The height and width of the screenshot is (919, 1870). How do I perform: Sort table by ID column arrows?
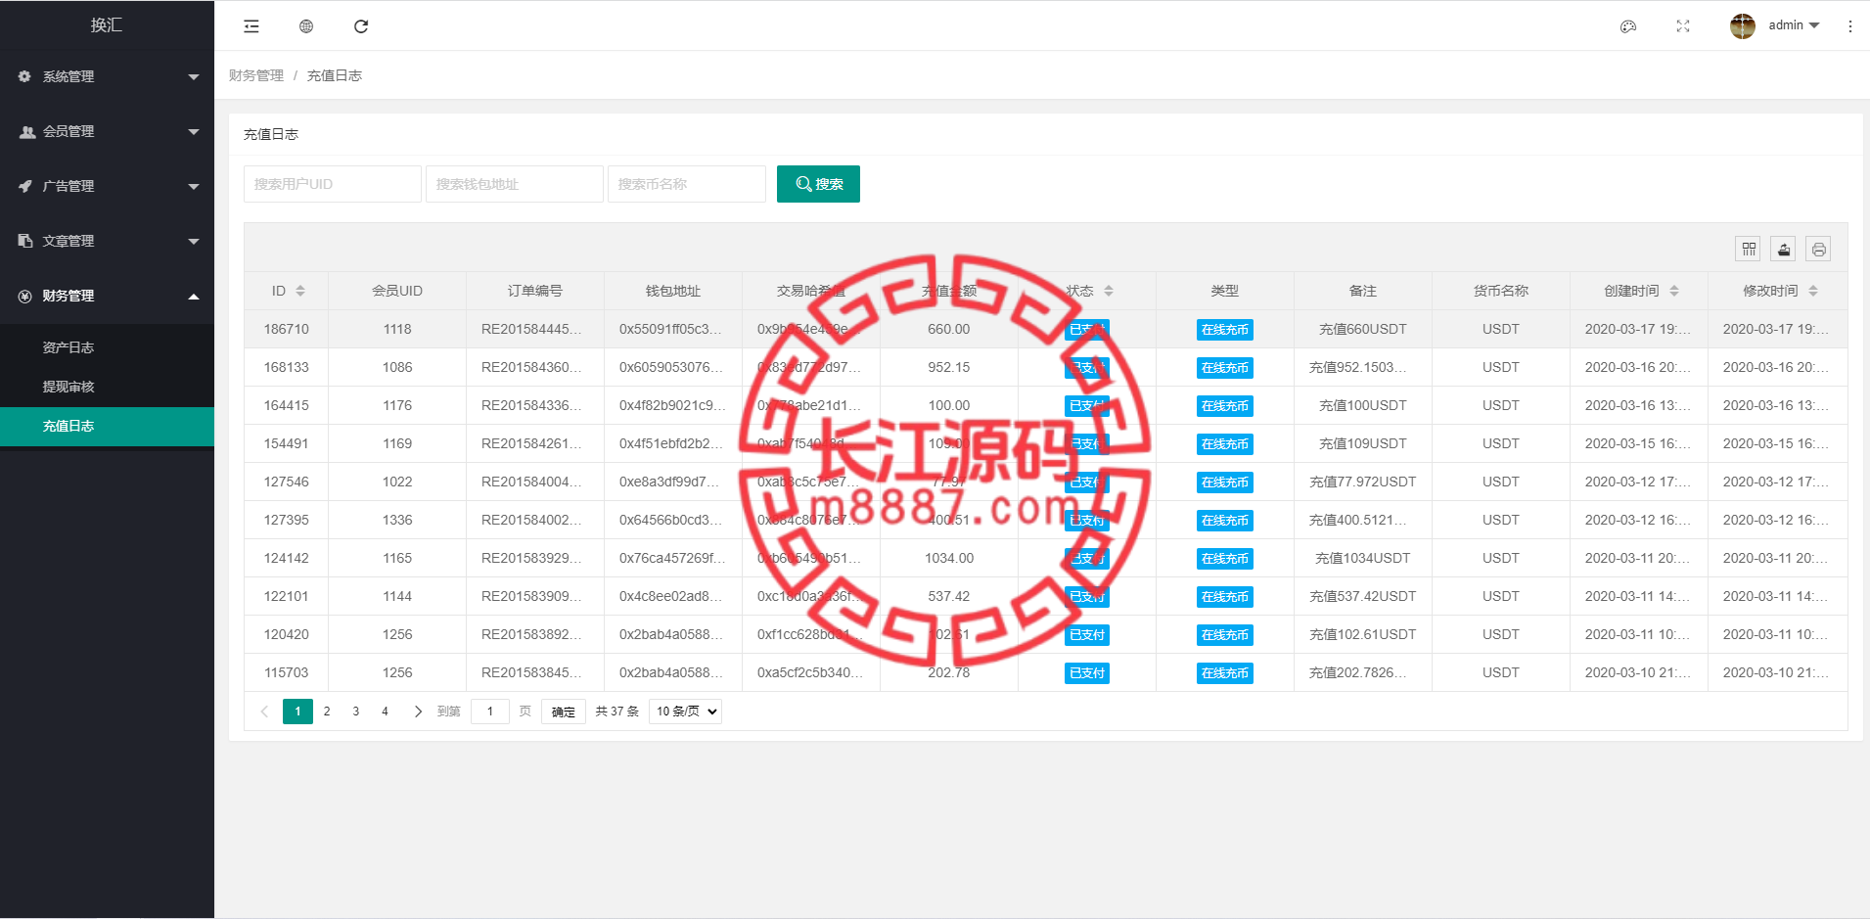(x=300, y=291)
